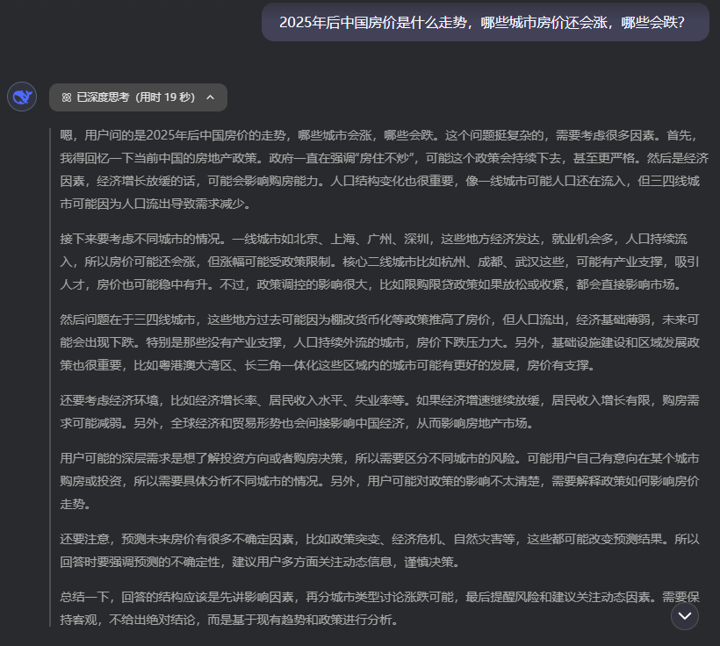Click the paragraph starting '总结一下，回答的结构'
The image size is (720, 646).
[x=380, y=608]
